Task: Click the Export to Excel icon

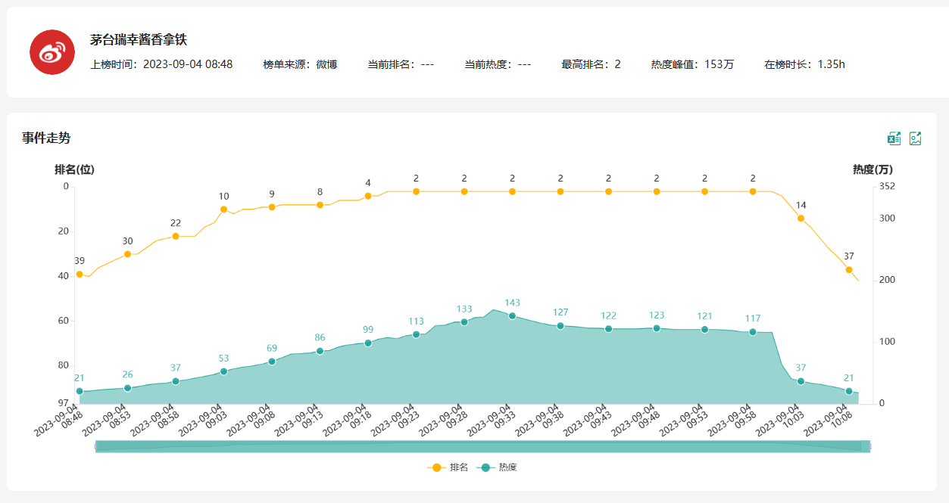Action: [894, 138]
